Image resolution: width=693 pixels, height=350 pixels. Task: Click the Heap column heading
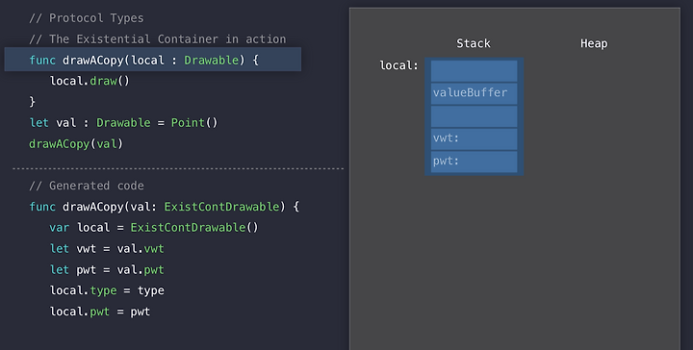(x=594, y=43)
